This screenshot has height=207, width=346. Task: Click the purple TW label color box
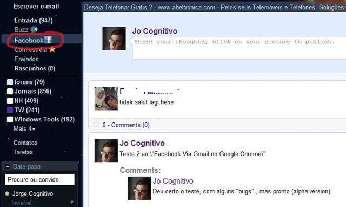coord(10,110)
